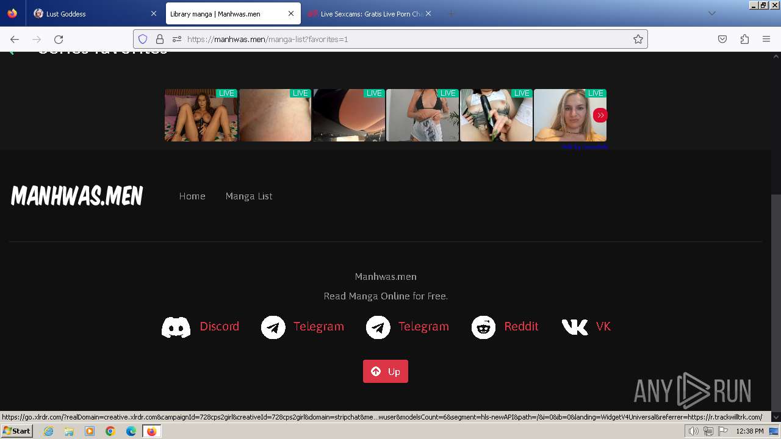Click Firefox taskbar button
The width and height of the screenshot is (781, 439).
coord(151,431)
